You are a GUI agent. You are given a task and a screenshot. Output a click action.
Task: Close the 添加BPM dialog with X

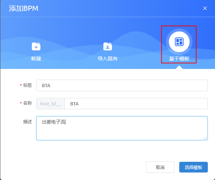tap(205, 8)
